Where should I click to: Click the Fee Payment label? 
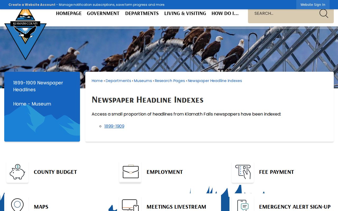point(276,172)
